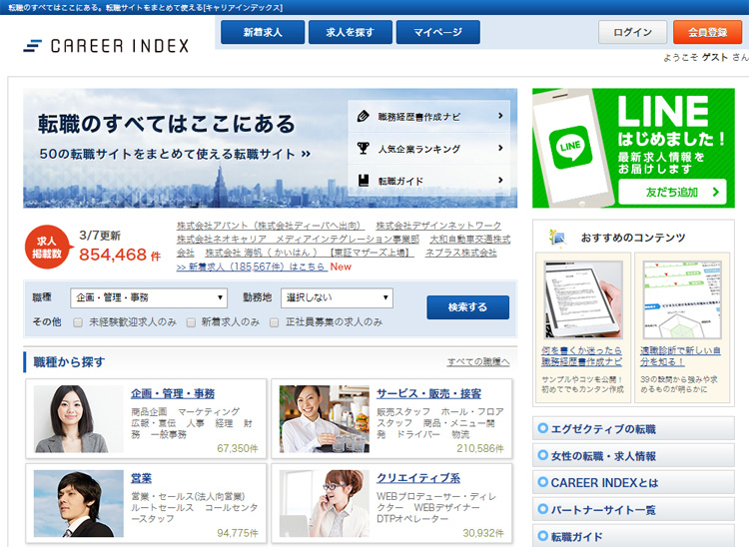
Task: Click the circle icon beside 女性の転職・求人情報
Action: pos(542,455)
